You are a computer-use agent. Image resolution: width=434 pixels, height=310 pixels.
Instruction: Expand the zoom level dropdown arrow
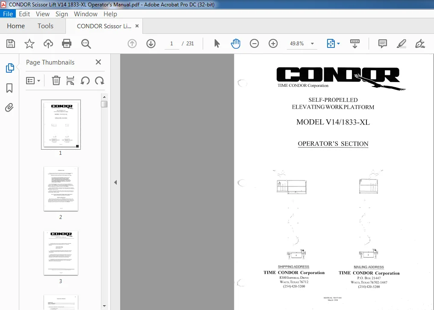click(x=312, y=44)
